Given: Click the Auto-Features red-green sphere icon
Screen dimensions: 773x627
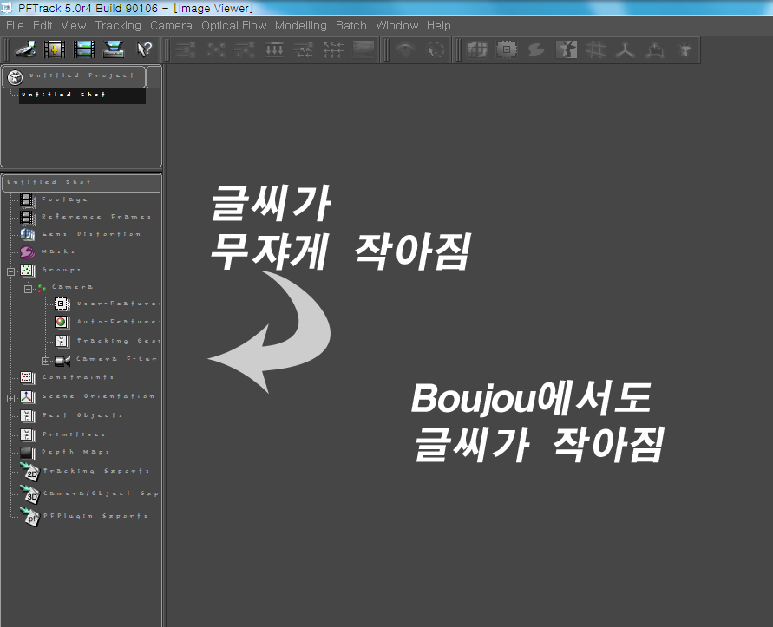Looking at the screenshot, I should coord(62,323).
